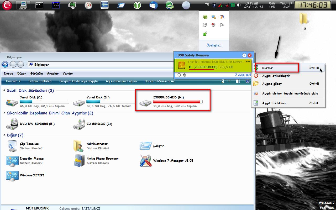Choose Aygıtı etkisizleştir menu entry
This screenshot has width=336, height=210.
click(288, 76)
